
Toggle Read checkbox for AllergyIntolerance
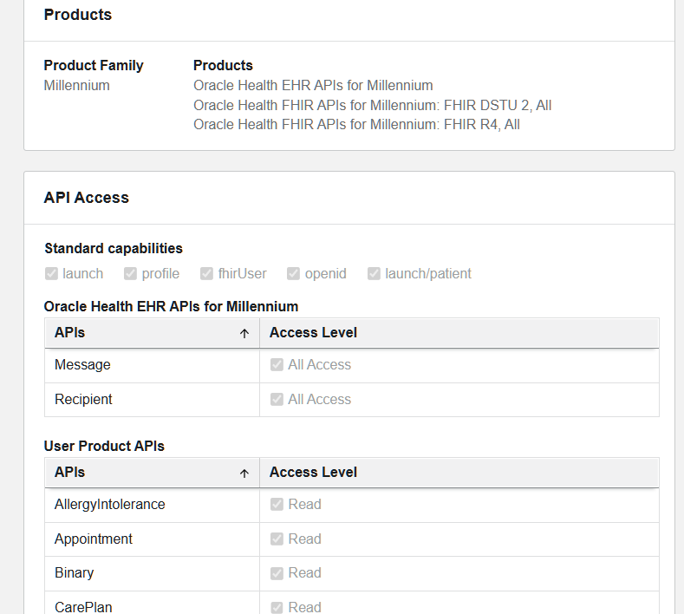(277, 504)
